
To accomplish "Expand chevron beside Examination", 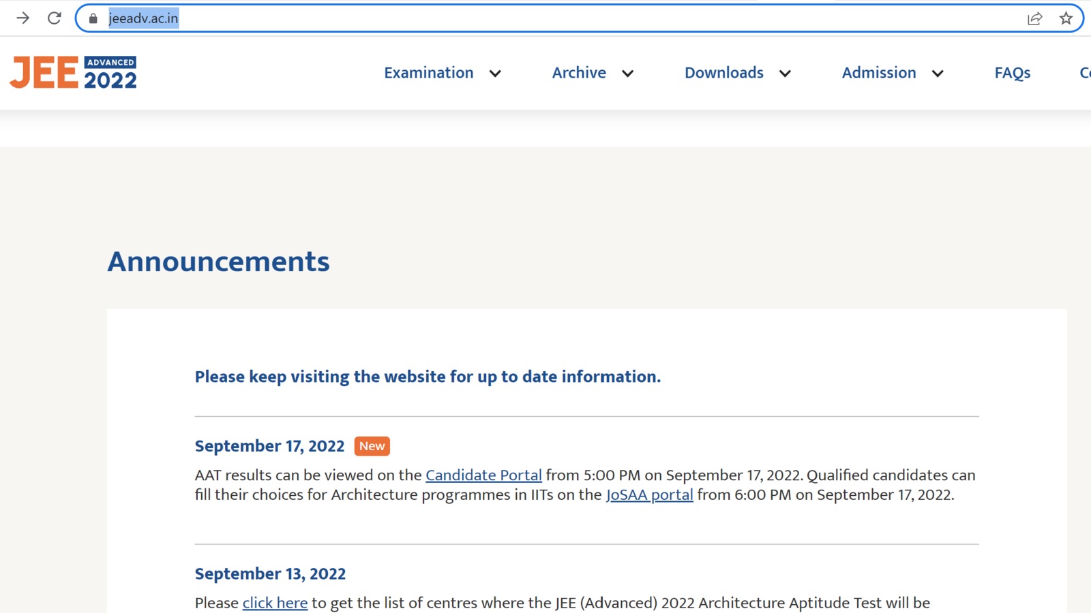I will coord(495,74).
